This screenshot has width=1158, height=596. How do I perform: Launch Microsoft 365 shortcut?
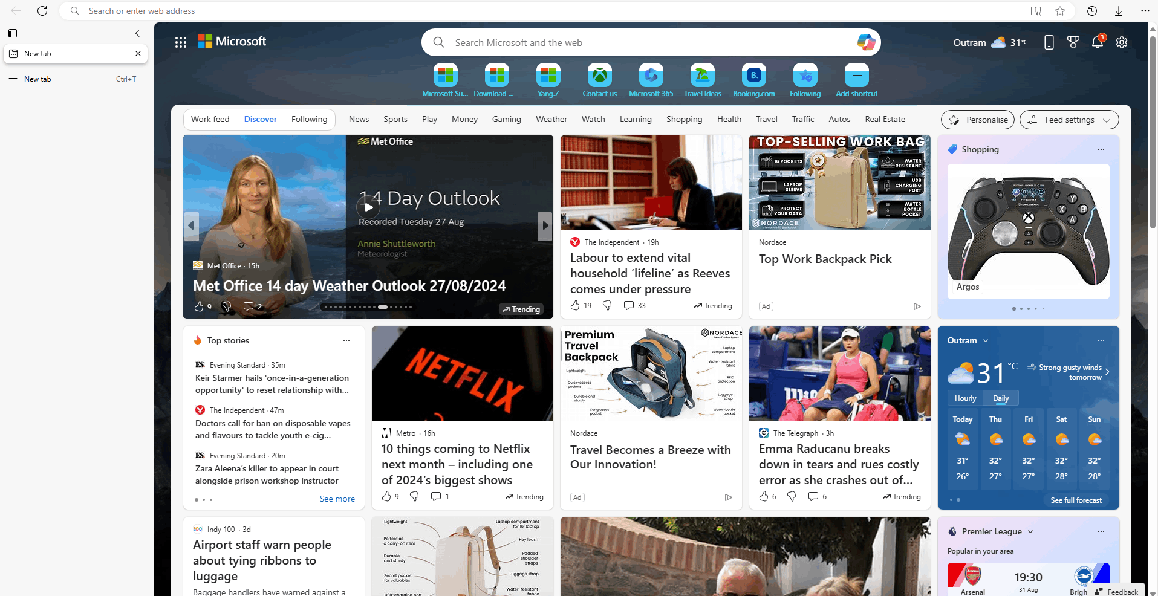click(651, 80)
